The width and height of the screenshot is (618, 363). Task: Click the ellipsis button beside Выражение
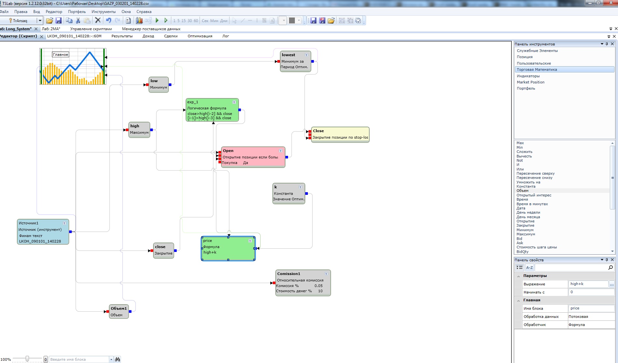click(x=611, y=284)
